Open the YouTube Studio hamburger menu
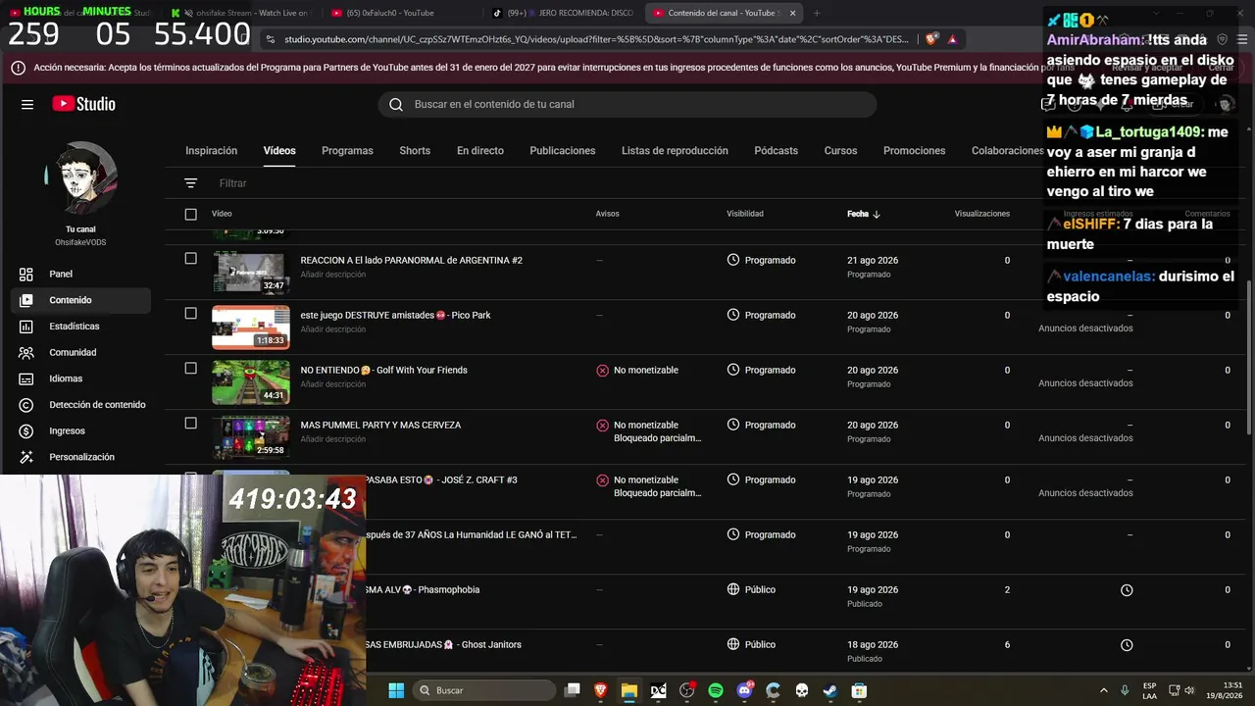Image resolution: width=1255 pixels, height=706 pixels. pyautogui.click(x=27, y=104)
